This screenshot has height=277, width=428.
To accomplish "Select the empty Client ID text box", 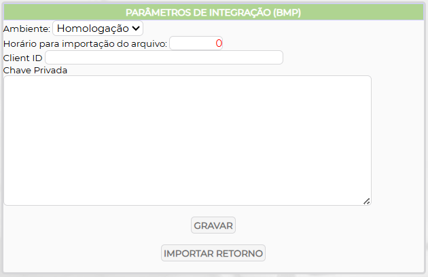I will (x=164, y=58).
